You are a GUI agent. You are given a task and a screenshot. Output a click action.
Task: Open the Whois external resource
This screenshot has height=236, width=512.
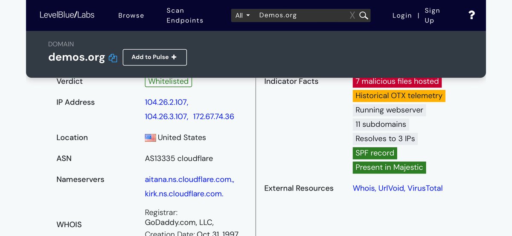click(x=364, y=188)
